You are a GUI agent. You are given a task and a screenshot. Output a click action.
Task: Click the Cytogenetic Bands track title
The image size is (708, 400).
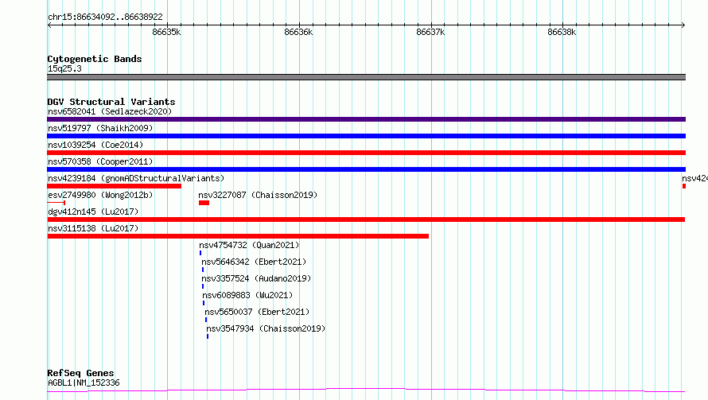click(95, 59)
